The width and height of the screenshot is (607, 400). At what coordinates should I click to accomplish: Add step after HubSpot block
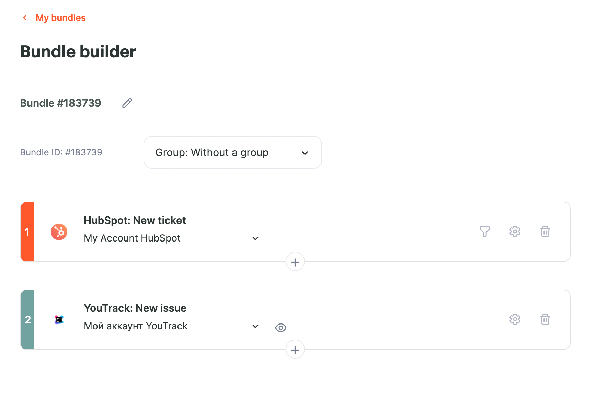click(295, 262)
